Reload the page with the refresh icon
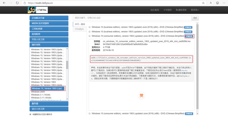 [x=17, y=3]
